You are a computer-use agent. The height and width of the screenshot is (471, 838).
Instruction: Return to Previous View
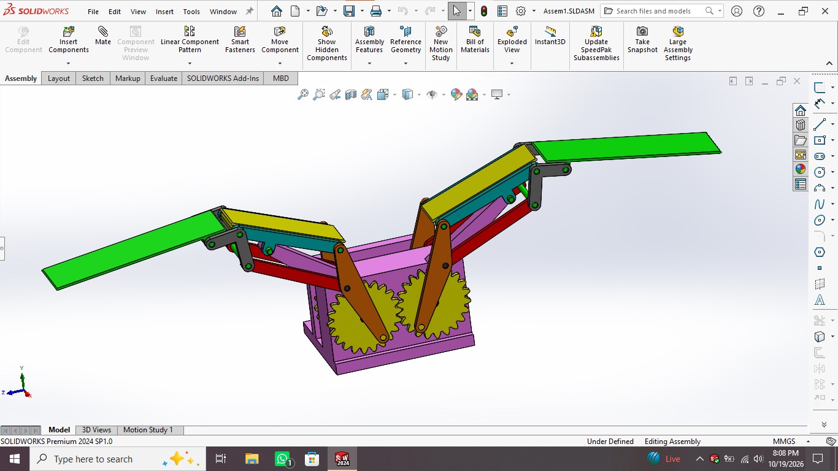[x=334, y=94]
